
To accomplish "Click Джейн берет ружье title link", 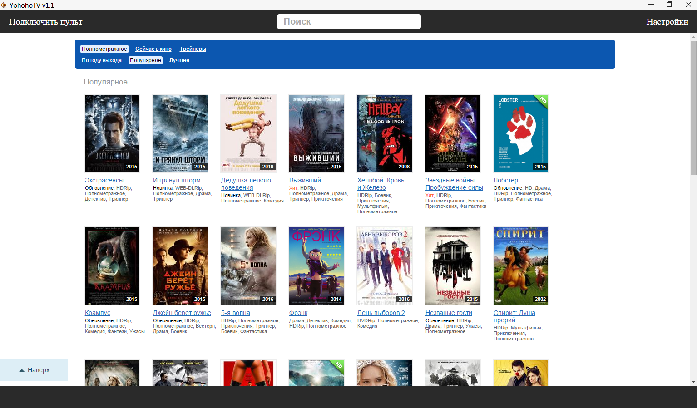I will [182, 313].
